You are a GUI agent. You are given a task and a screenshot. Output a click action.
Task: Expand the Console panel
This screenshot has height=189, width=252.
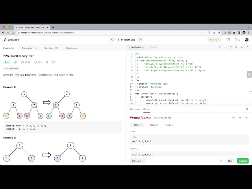[x=138, y=161]
